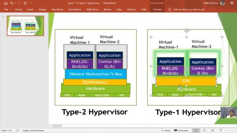237x133 pixels.
Task: Open the Design ribbon tab
Action: click(43, 9)
